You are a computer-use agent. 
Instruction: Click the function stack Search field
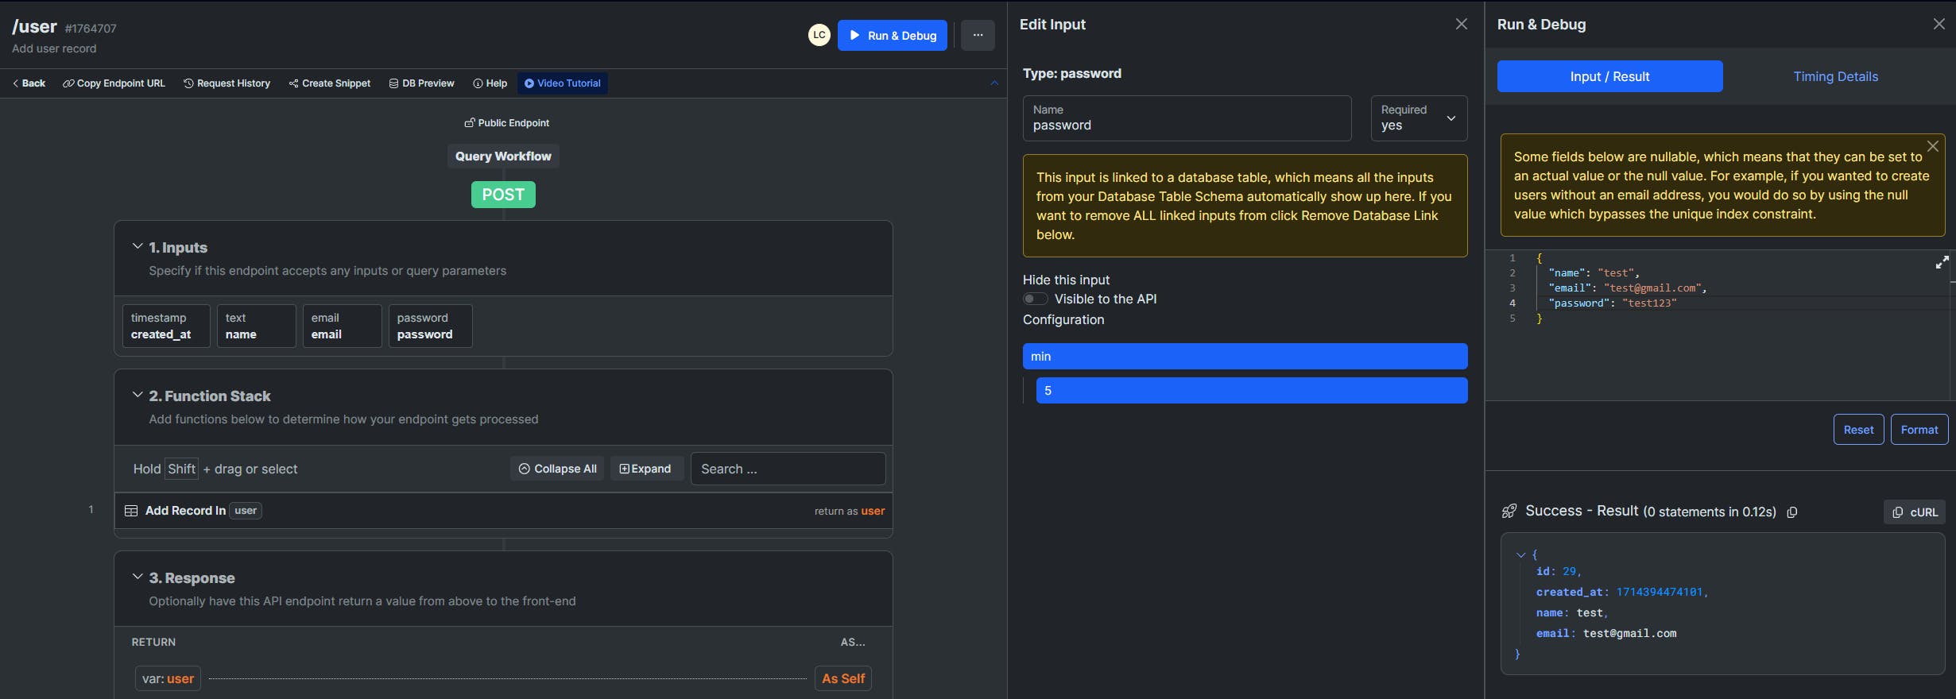click(x=788, y=469)
